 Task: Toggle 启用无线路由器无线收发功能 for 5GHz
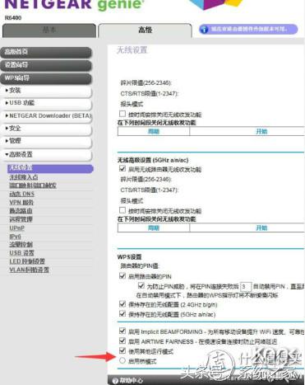[x=122, y=168]
